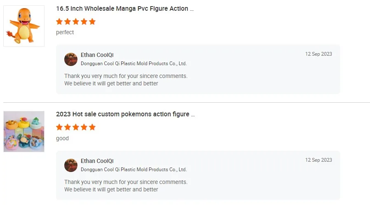Image resolution: width=370 pixels, height=205 pixels.
Task: Click third star of the 'good' review rating
Action: (76, 127)
